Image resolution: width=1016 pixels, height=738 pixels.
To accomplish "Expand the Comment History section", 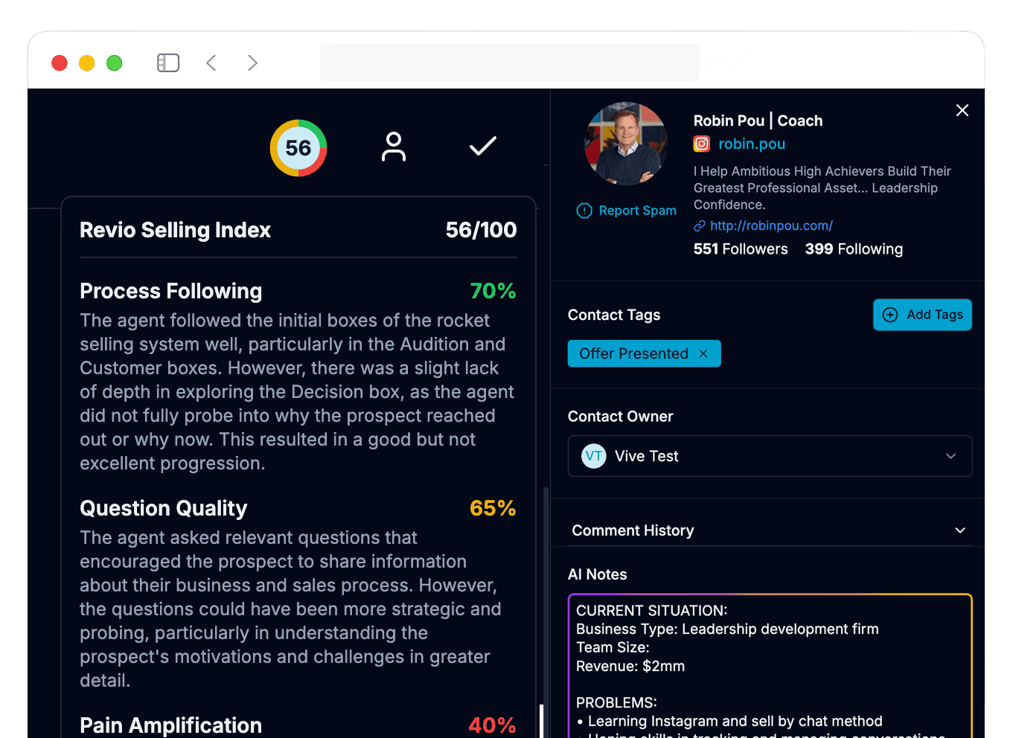I will pos(770,530).
